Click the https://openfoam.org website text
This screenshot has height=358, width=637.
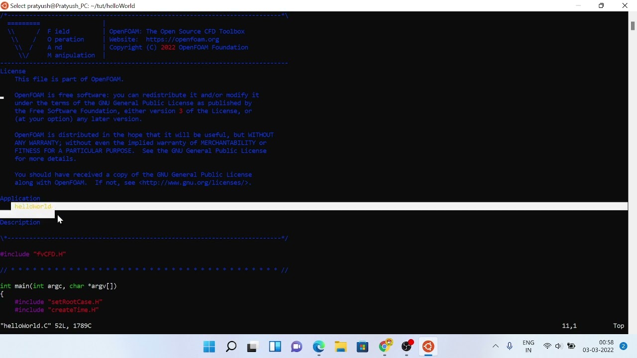182,39
